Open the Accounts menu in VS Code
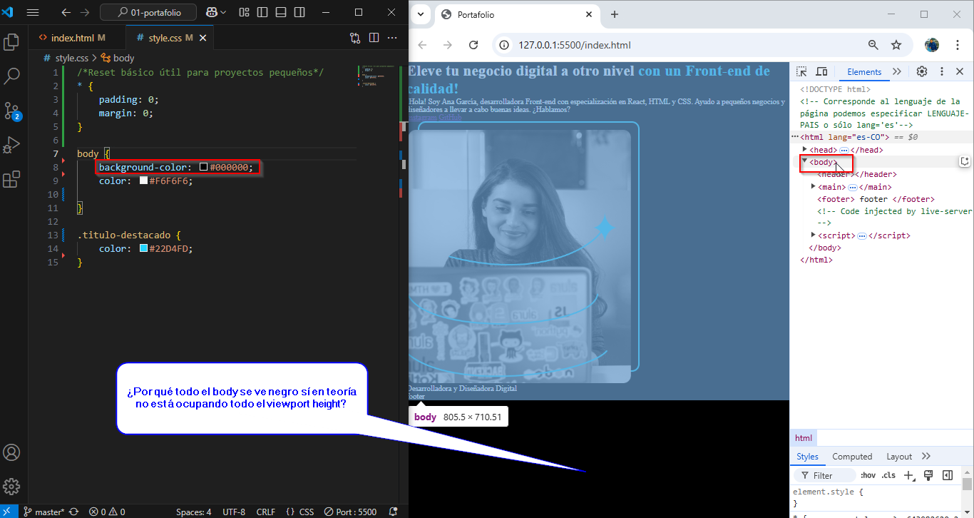Screen dimensions: 974x518 [x=11, y=452]
